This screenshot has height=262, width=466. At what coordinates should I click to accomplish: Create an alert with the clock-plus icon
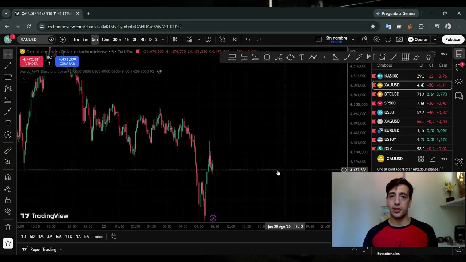click(222, 39)
